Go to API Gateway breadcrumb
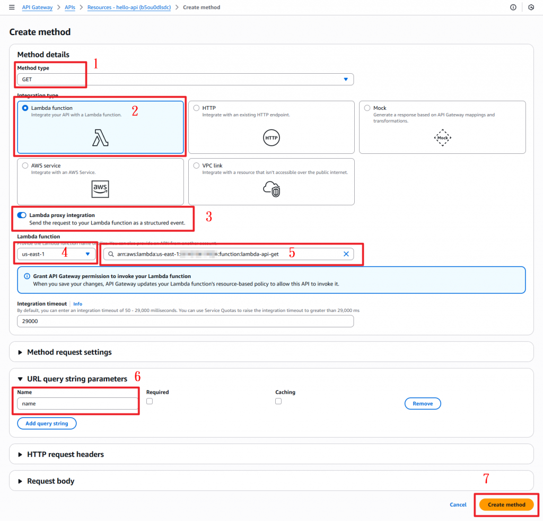The height and width of the screenshot is (521, 543). pos(37,7)
